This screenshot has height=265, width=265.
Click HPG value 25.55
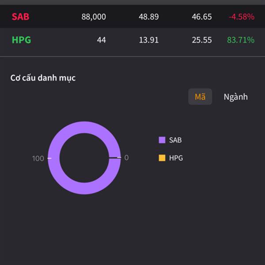point(202,40)
